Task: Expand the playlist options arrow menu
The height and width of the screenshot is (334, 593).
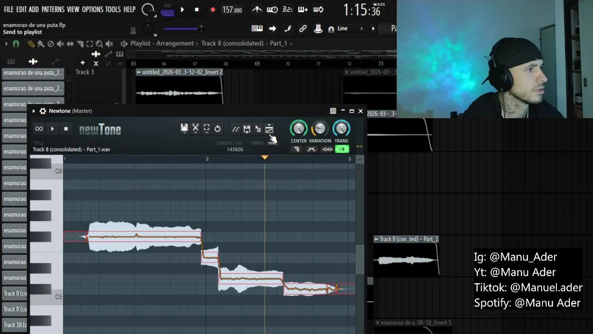Action: click(6, 44)
